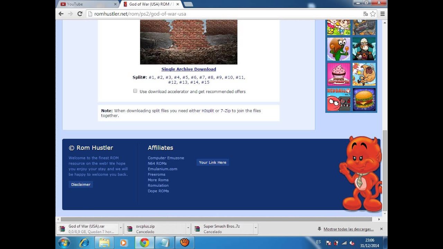Viewport: 443px width, 249px height.
Task: Open a new tab
Action: [x=188, y=4]
